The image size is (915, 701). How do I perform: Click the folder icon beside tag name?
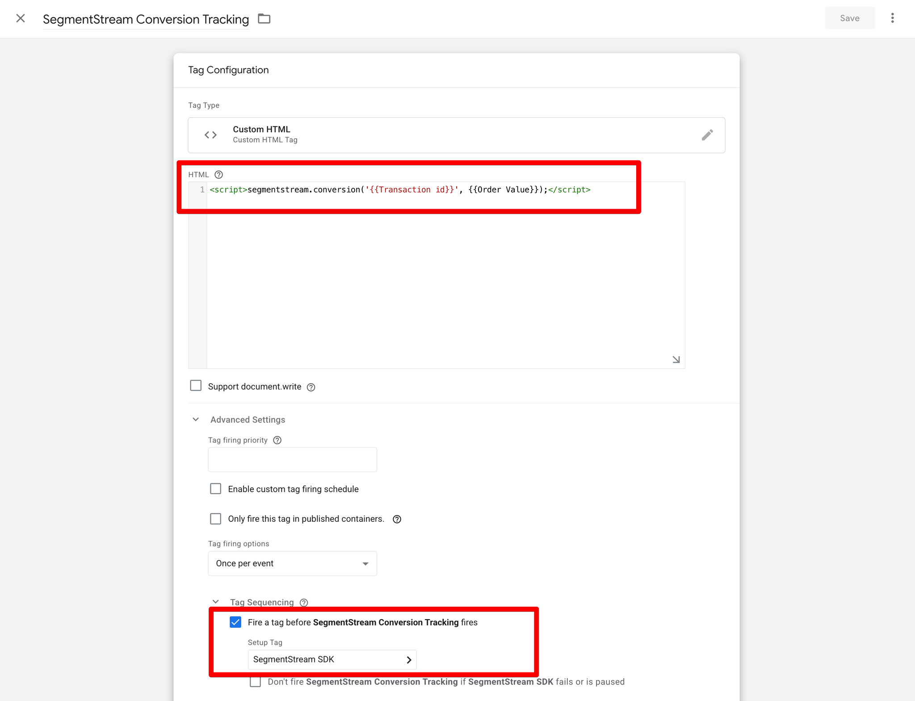coord(264,19)
